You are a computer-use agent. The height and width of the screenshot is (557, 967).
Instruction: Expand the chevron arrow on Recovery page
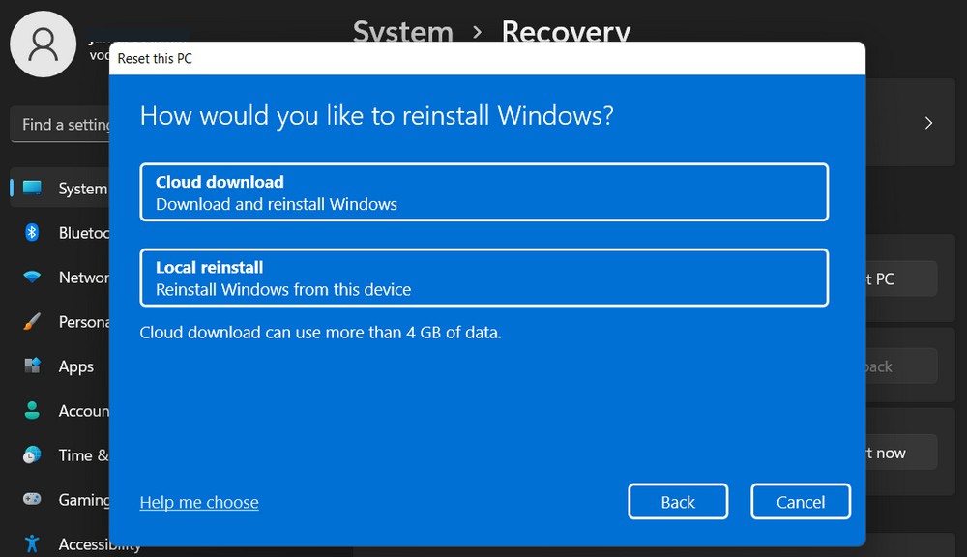pos(928,123)
